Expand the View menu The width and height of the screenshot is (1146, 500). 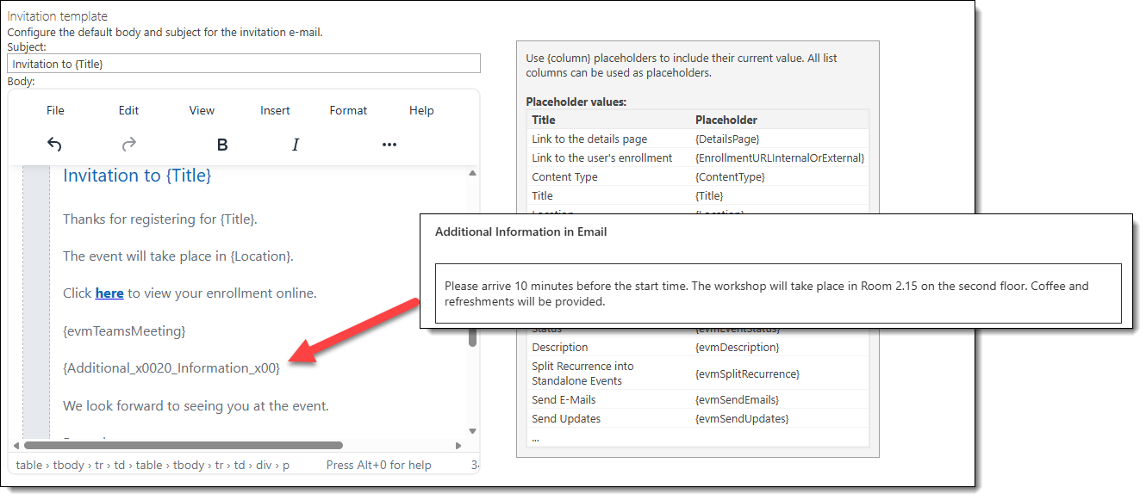coord(202,110)
